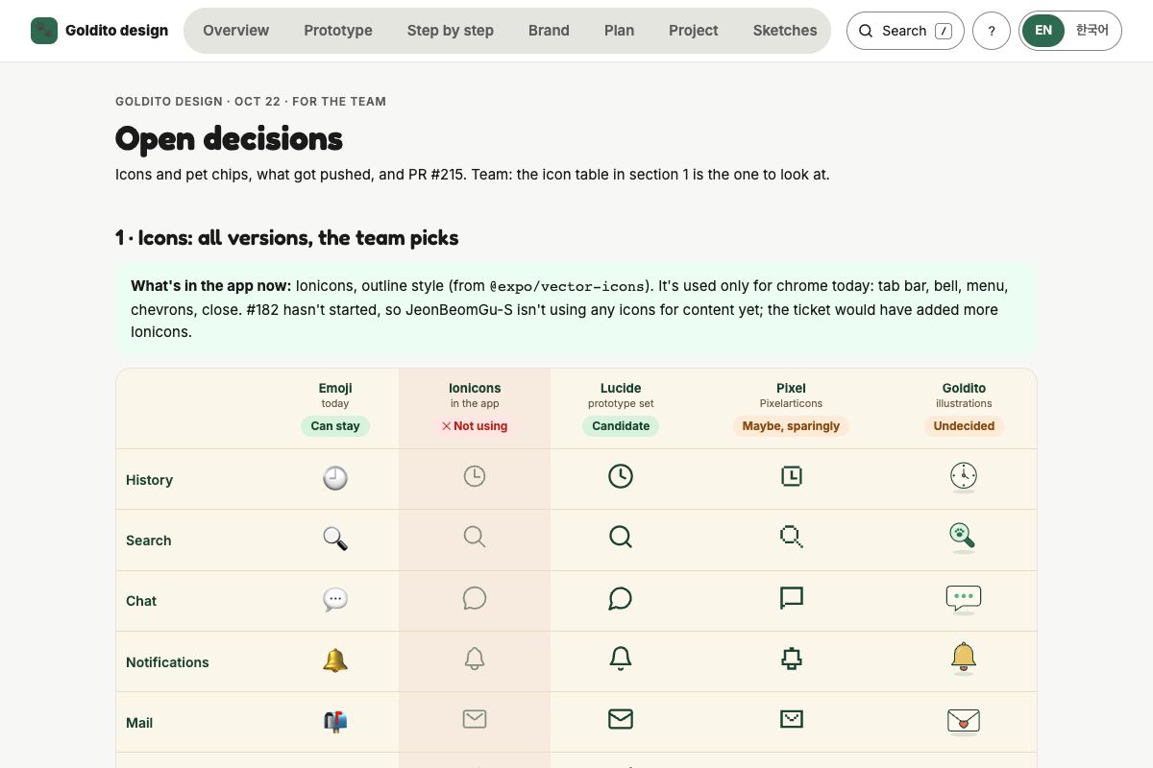Switch language to EN
Viewport: 1153px width, 768px height.
tap(1043, 31)
